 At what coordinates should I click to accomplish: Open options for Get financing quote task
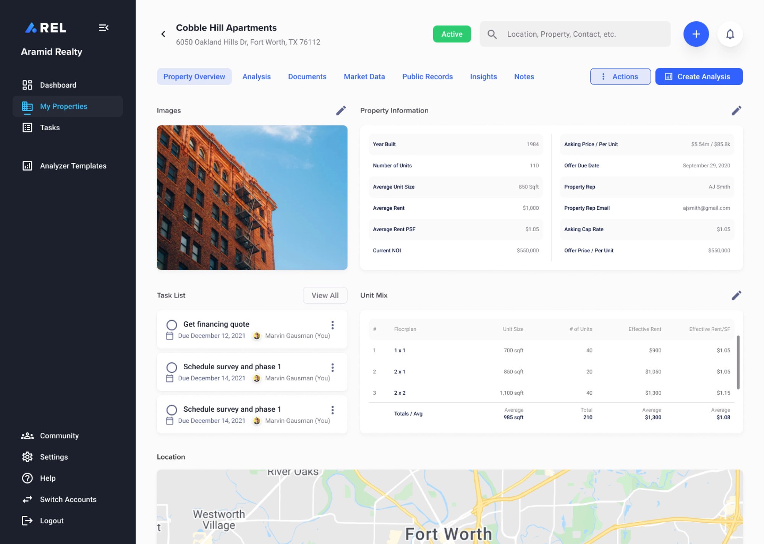coord(332,325)
